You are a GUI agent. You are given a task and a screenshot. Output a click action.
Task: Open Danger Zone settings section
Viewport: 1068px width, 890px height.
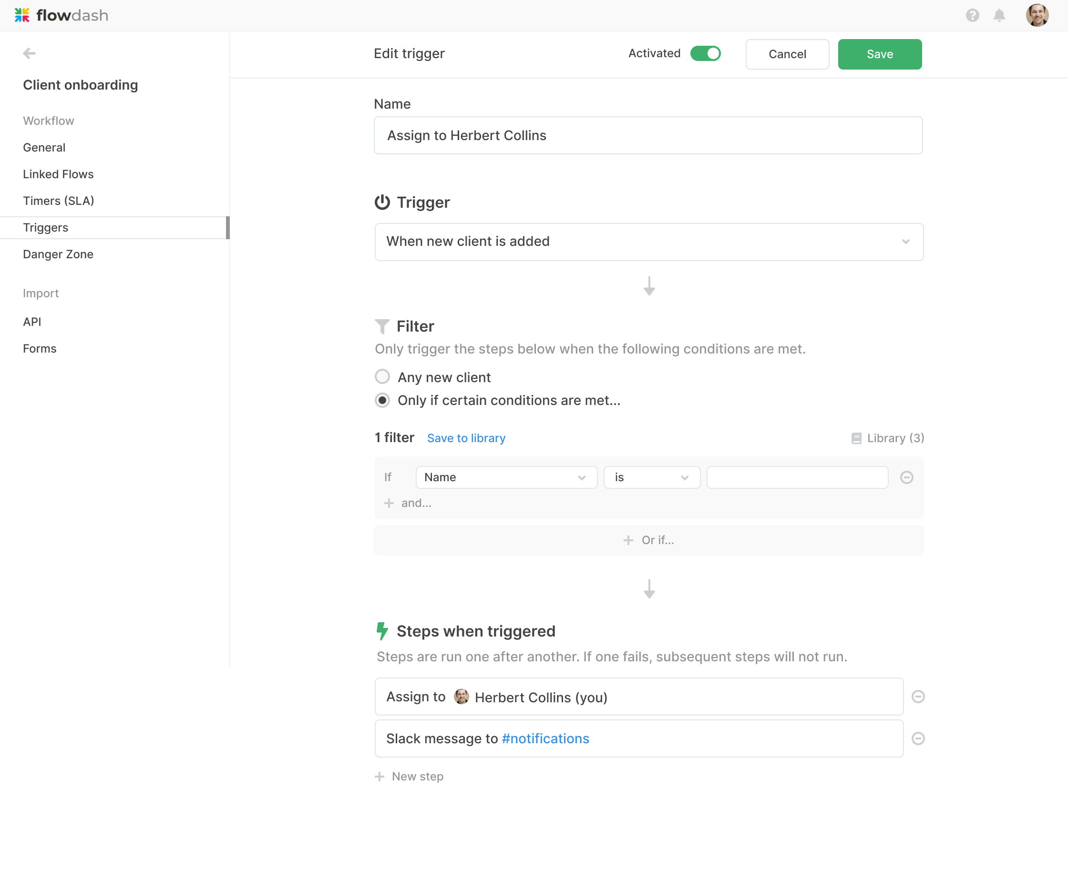(x=58, y=254)
